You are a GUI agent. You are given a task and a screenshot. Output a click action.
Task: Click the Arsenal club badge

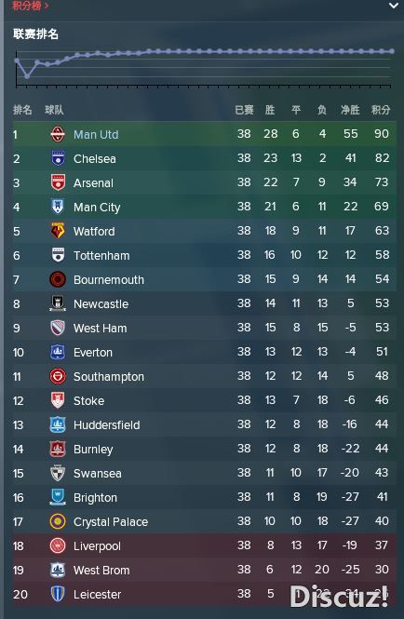[58, 182]
